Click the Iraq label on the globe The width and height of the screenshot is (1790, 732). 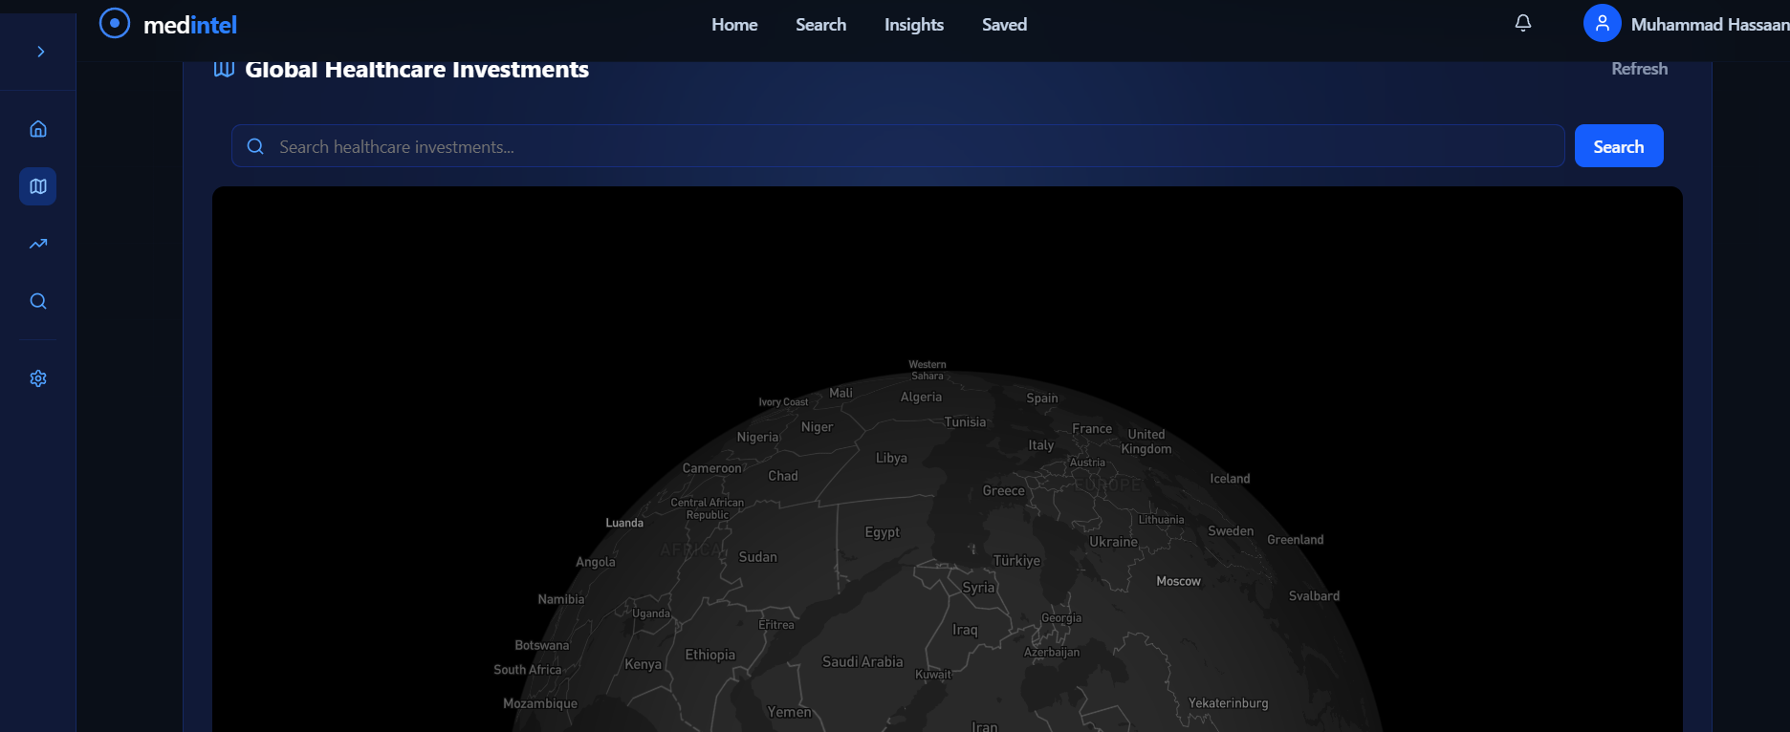965,630
